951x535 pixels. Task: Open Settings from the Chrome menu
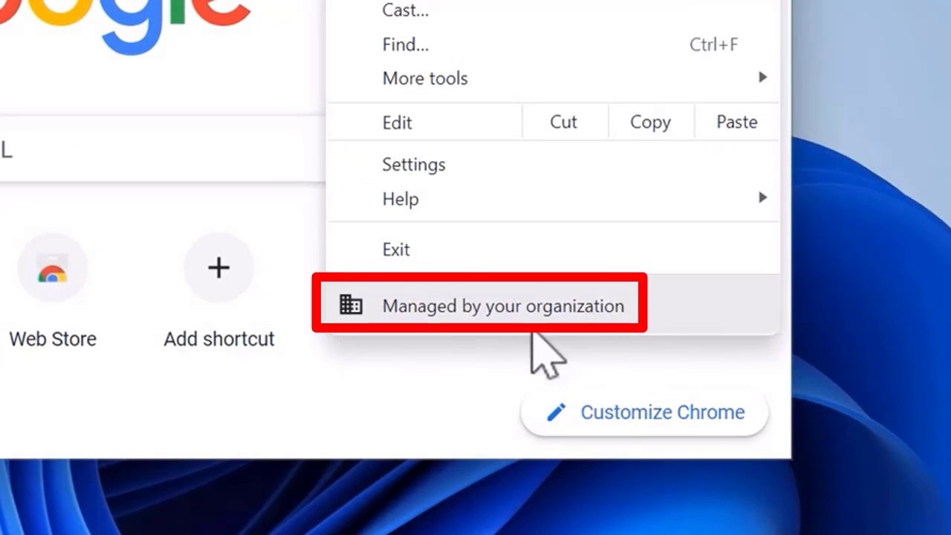pos(553,164)
